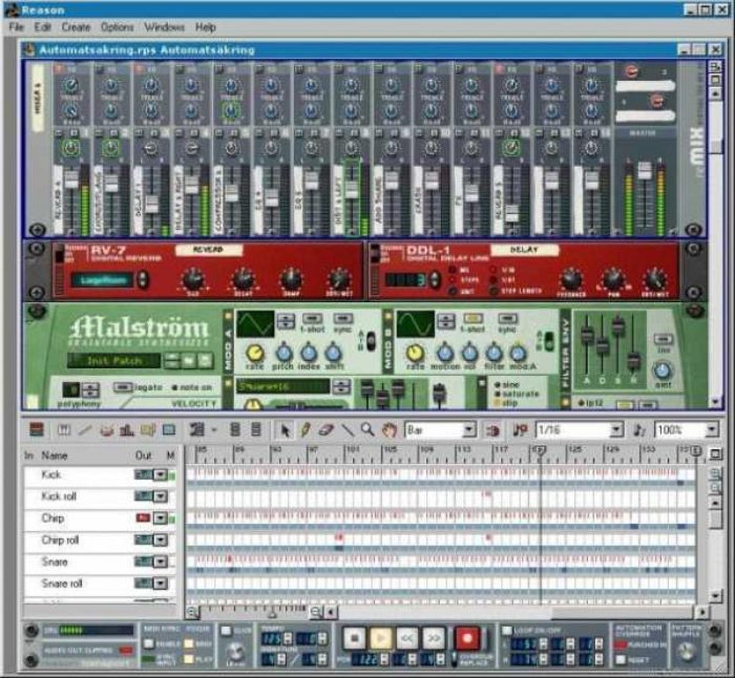735x678 pixels.
Task: Toggle Mod B 1-shot button
Action: 473,318
